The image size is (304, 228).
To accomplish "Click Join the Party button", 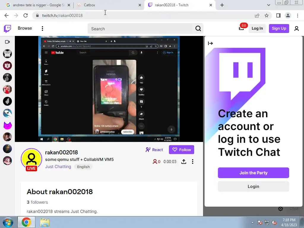I will click(254, 173).
